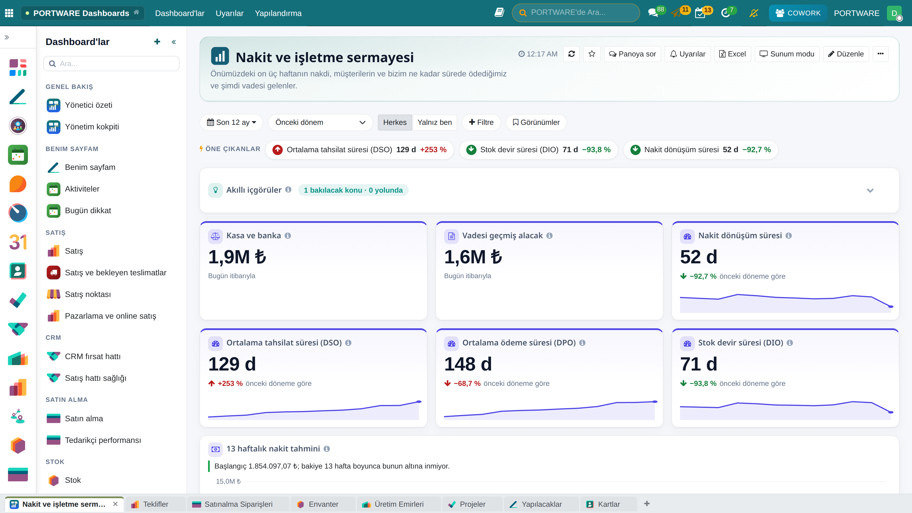
Task: Select the Yalnız ben toggle option
Action: [x=434, y=122]
